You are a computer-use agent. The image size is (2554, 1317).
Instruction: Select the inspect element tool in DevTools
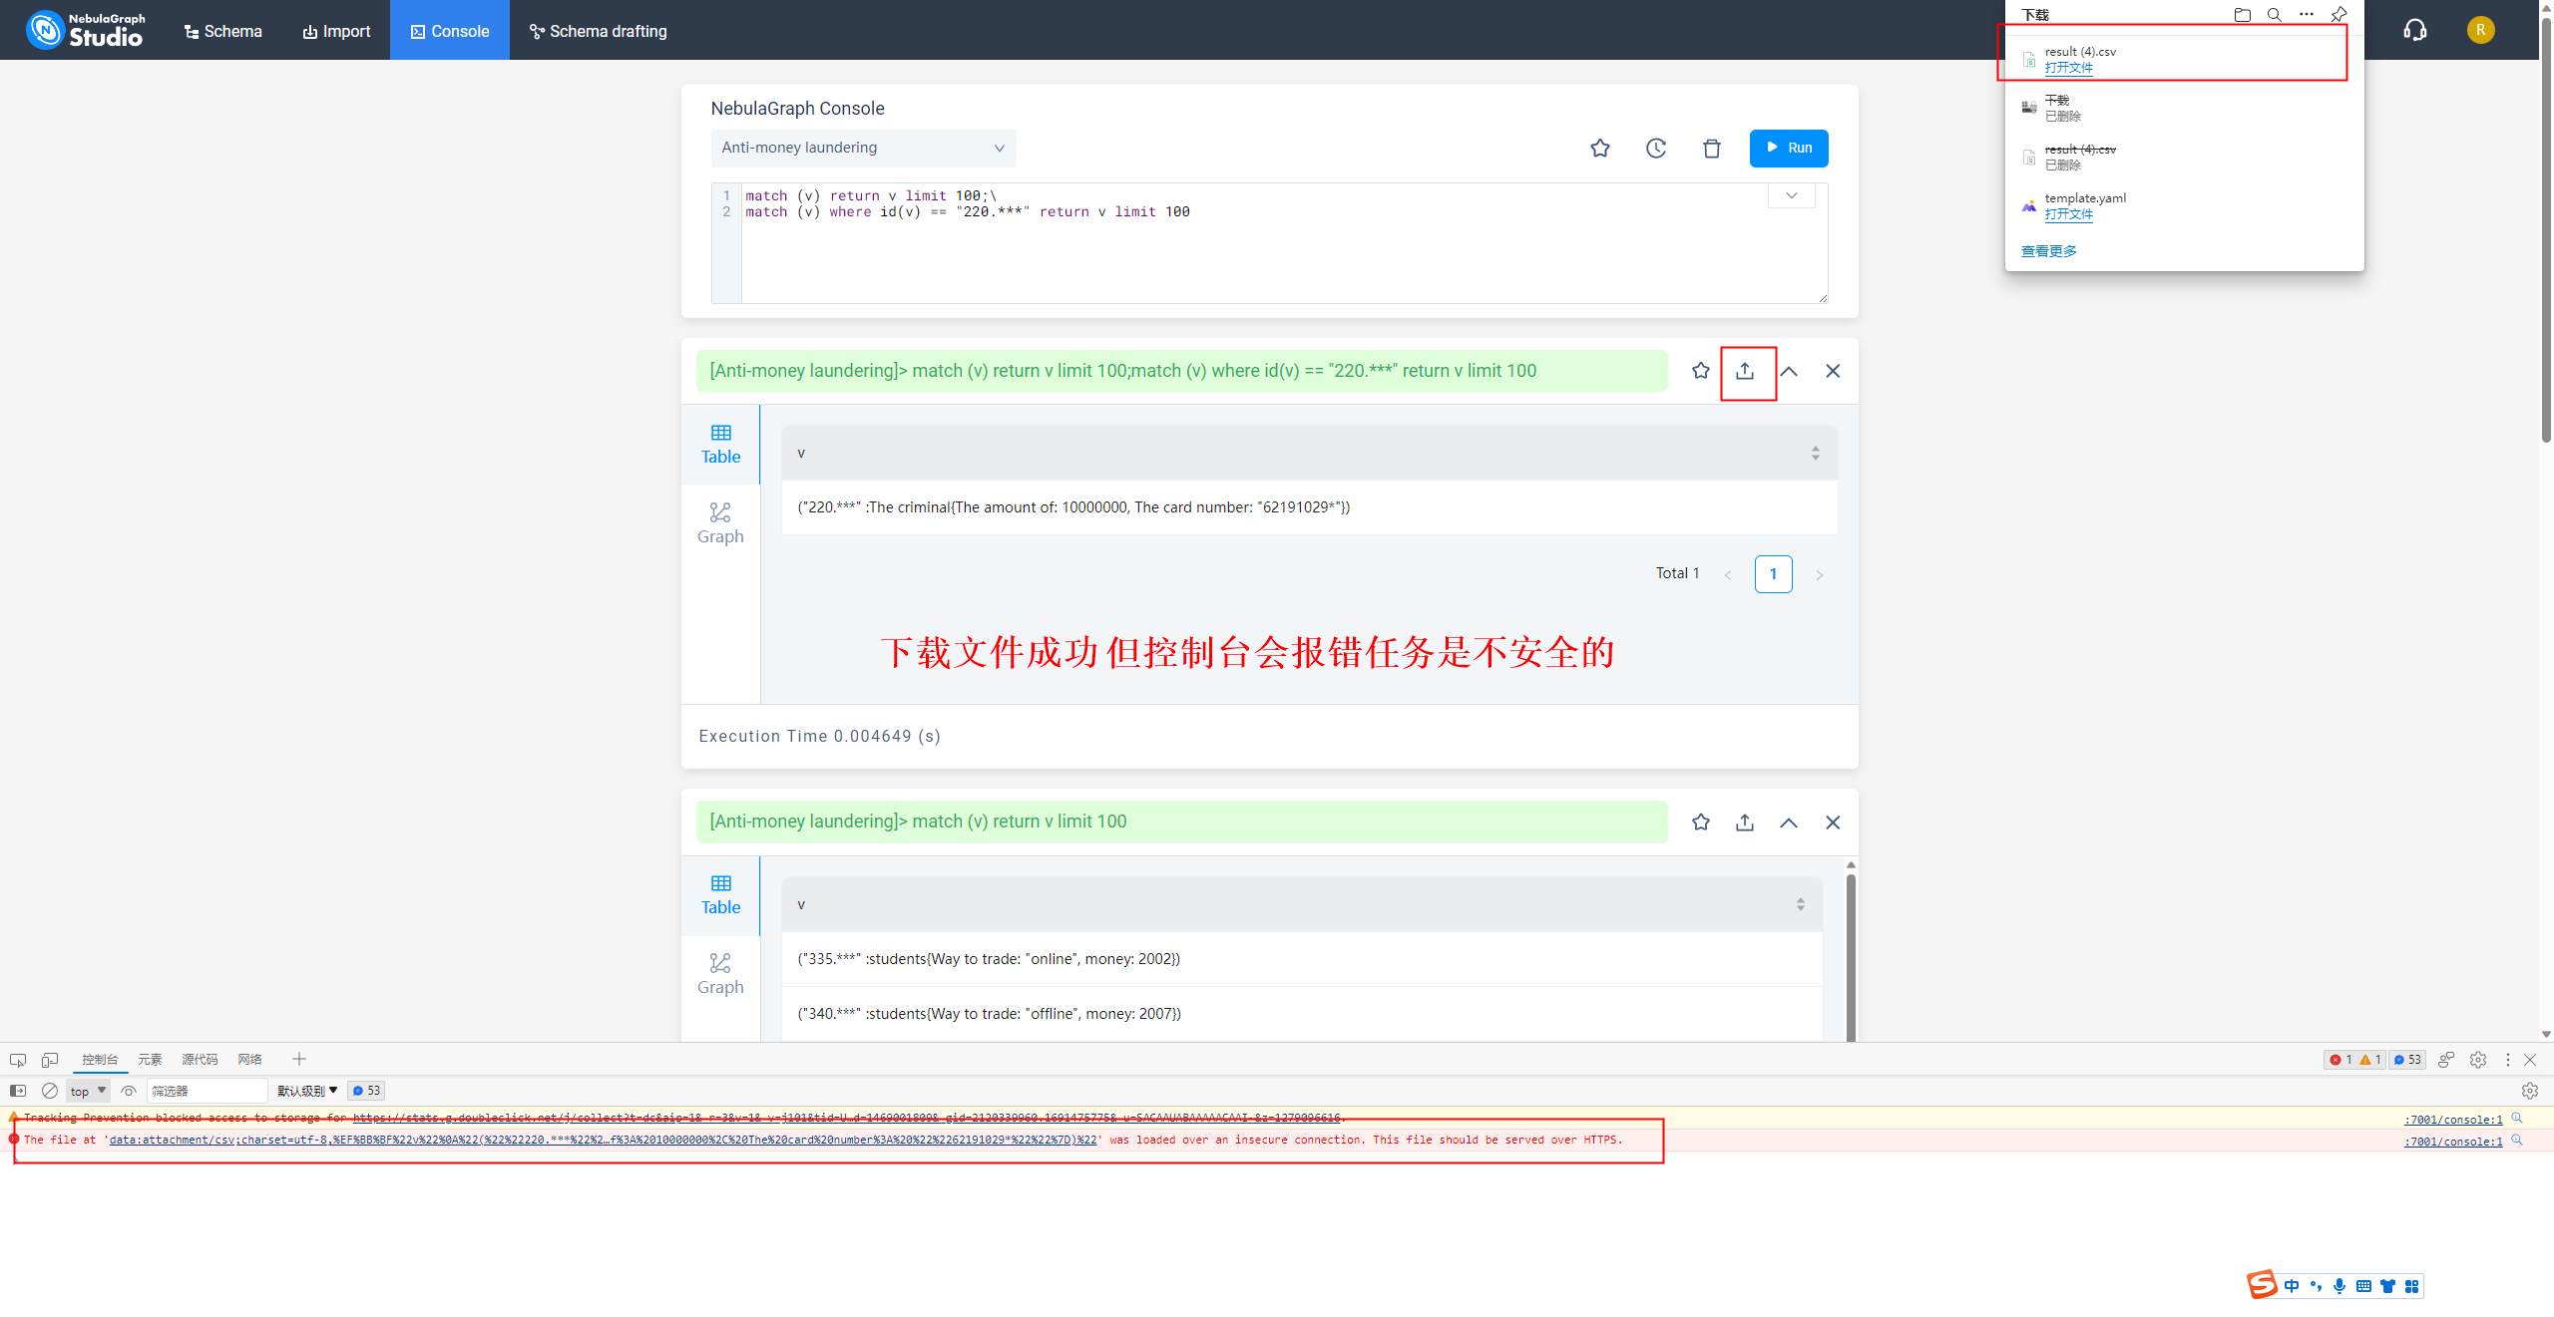tap(17, 1059)
